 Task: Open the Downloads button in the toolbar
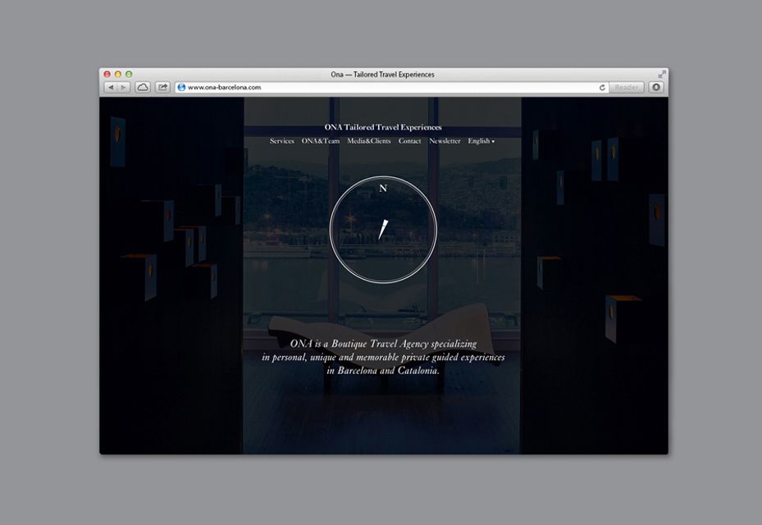click(x=656, y=88)
